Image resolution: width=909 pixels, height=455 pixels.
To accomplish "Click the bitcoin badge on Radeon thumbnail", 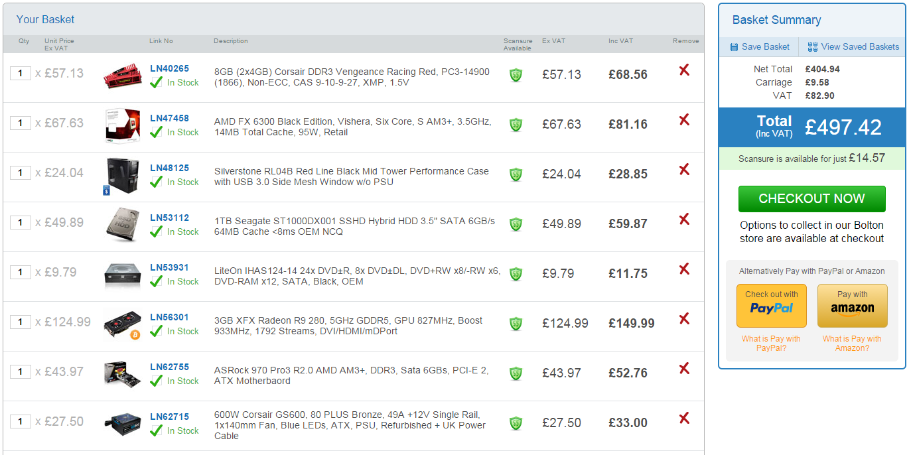I will pyautogui.click(x=135, y=334).
